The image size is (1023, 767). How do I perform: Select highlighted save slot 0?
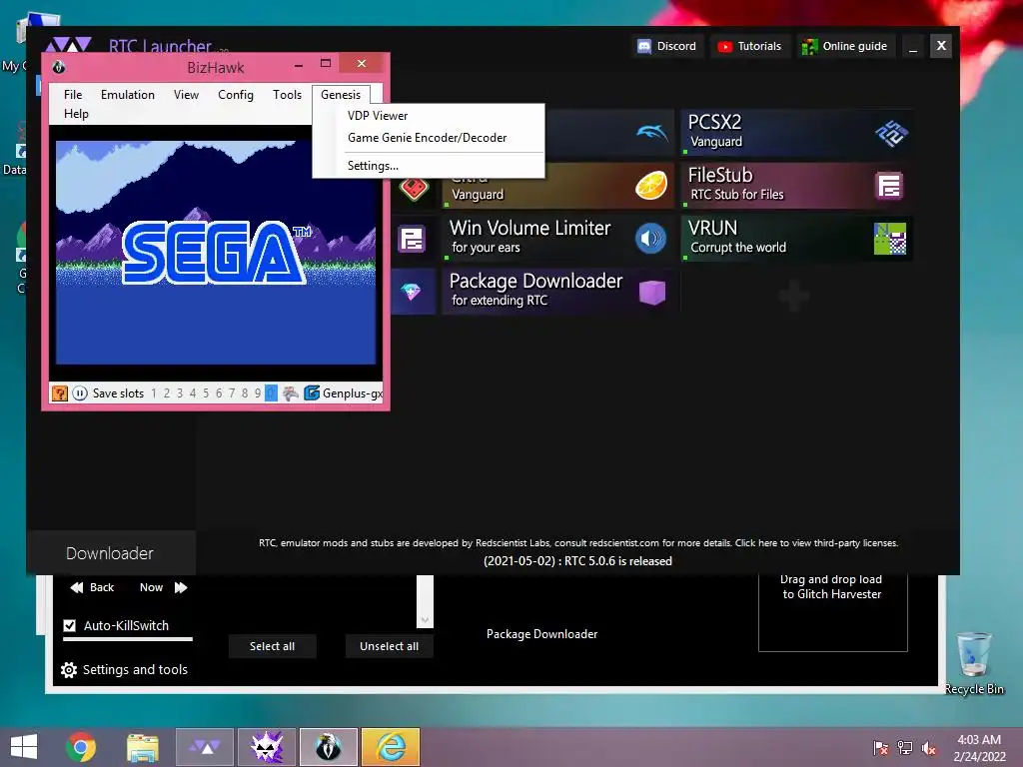pyautogui.click(x=271, y=393)
